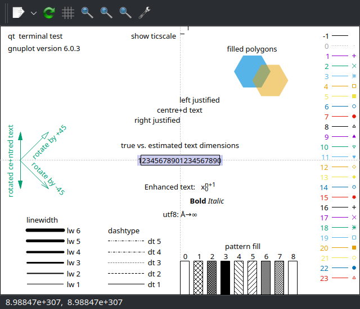Click the purple linetype legend entry 1
The image size is (360, 309).
click(341, 56)
